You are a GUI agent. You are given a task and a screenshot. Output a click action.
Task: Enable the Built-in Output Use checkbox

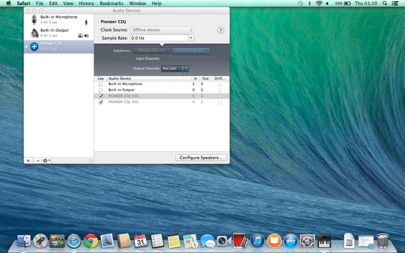tap(101, 90)
